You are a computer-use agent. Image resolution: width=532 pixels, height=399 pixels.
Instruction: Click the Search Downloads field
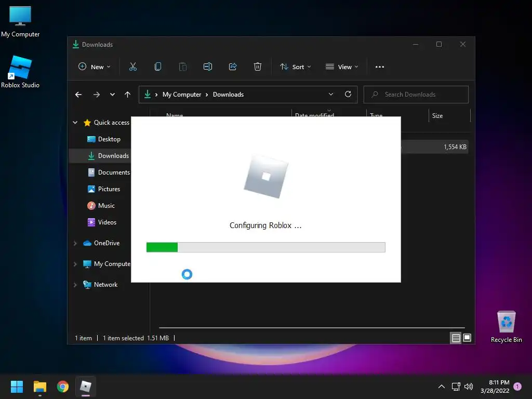tap(416, 95)
